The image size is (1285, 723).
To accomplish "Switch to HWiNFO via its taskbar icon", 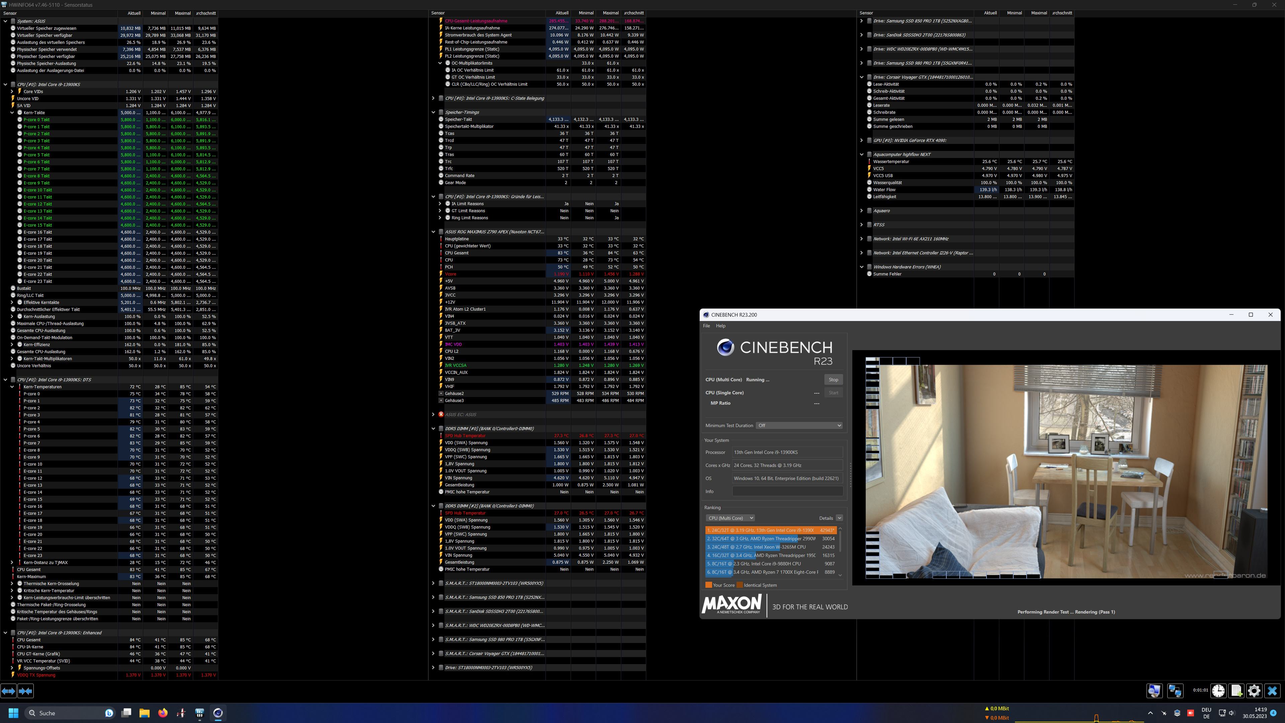I will (x=199, y=713).
